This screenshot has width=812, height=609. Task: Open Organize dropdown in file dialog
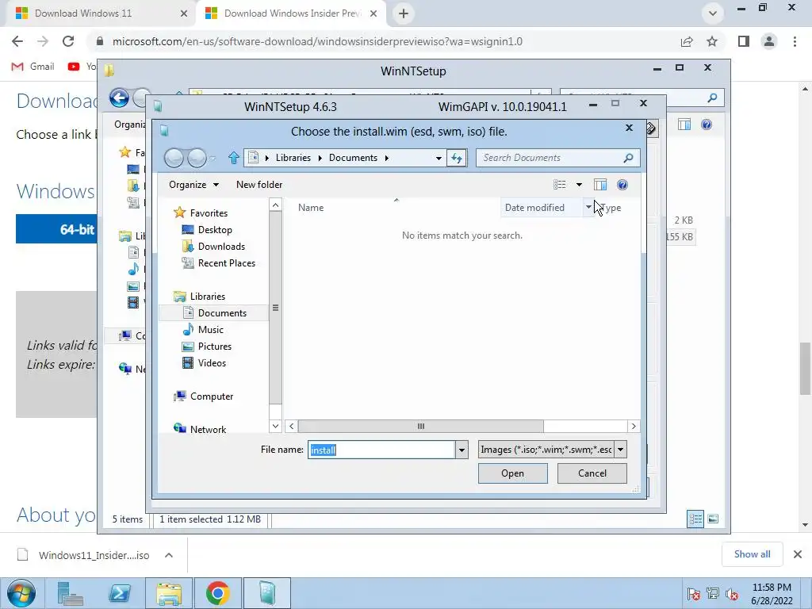tap(193, 185)
